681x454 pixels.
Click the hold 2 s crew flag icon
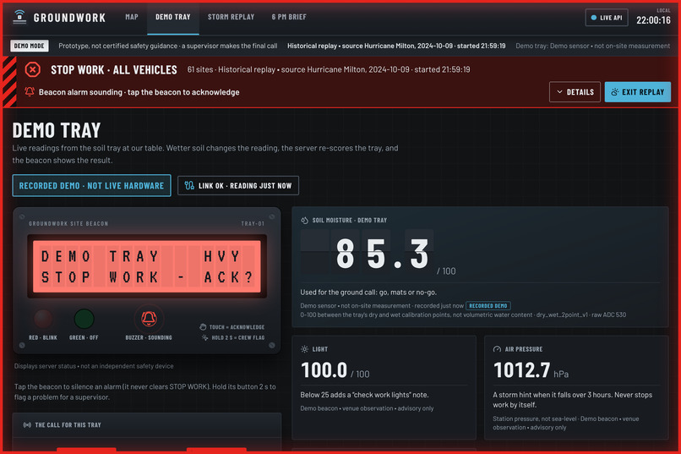click(204, 337)
